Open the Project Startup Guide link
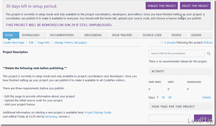The image size is (216, 126). click(x=98, y=112)
